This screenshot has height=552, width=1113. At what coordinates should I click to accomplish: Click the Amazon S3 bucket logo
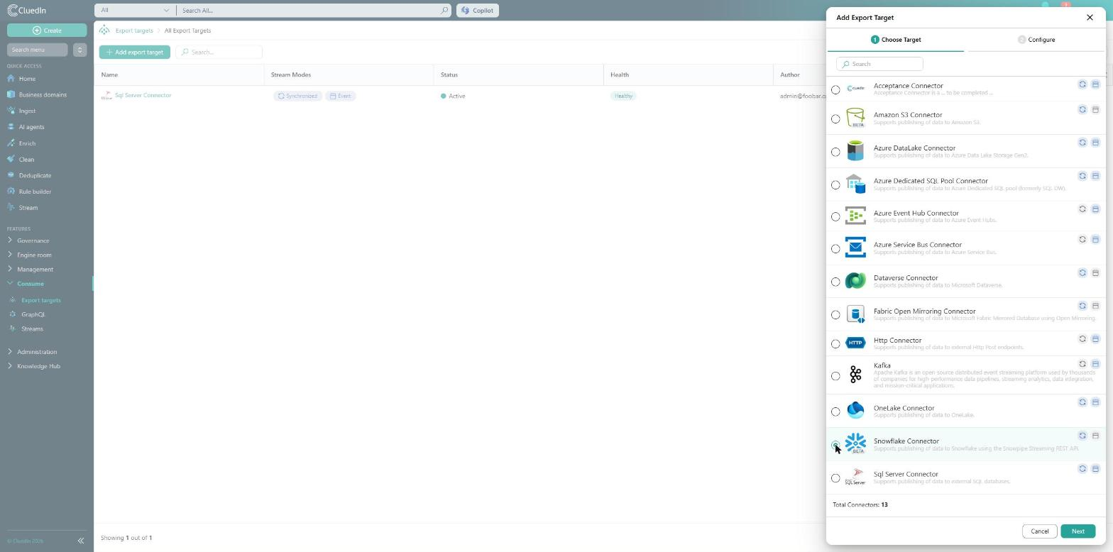(855, 118)
